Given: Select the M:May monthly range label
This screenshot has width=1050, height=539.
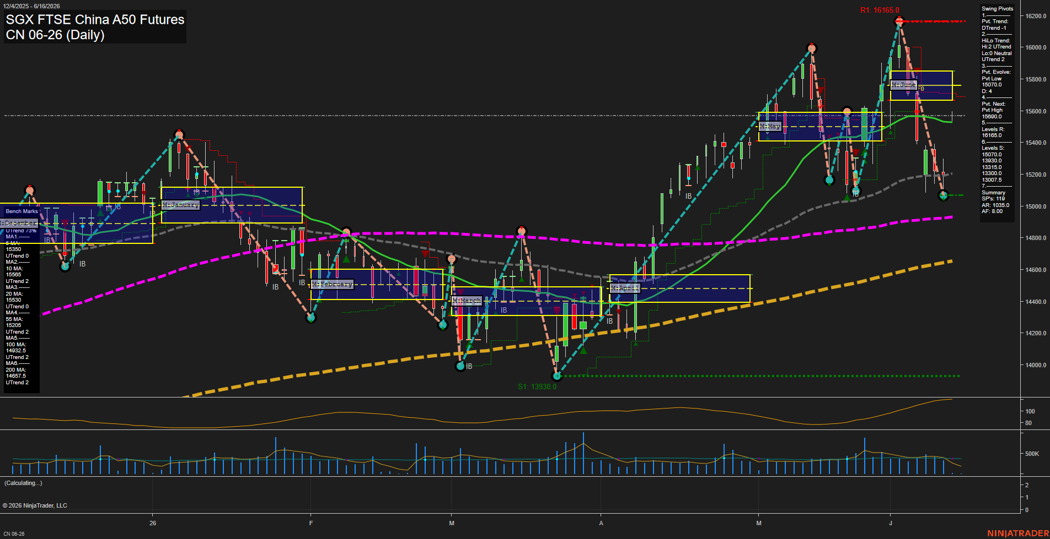Looking at the screenshot, I should tap(770, 126).
